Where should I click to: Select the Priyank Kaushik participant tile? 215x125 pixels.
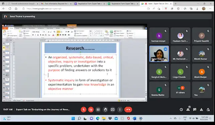[202, 36]
